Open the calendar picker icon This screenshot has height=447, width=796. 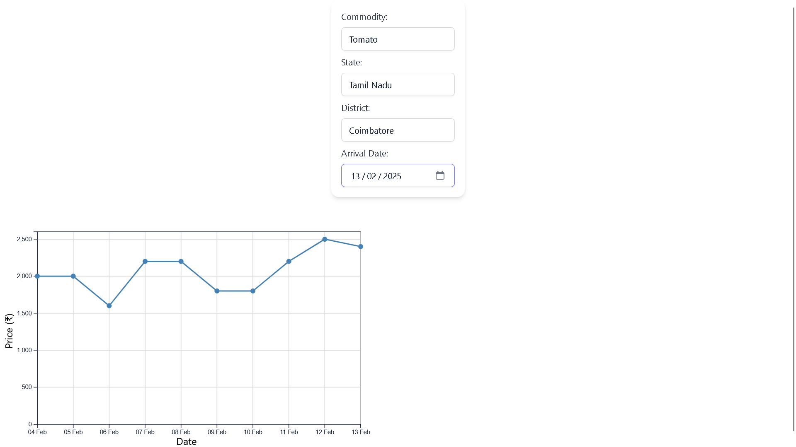coord(440,175)
